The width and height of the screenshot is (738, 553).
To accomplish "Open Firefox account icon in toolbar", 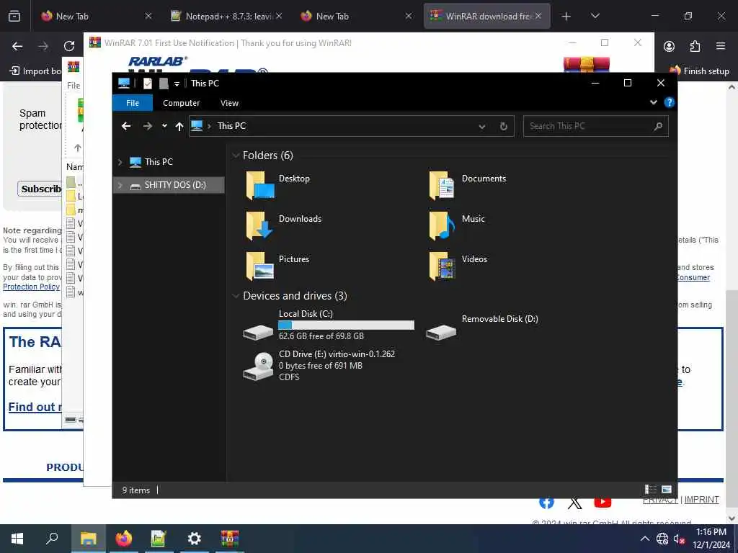I will click(669, 46).
